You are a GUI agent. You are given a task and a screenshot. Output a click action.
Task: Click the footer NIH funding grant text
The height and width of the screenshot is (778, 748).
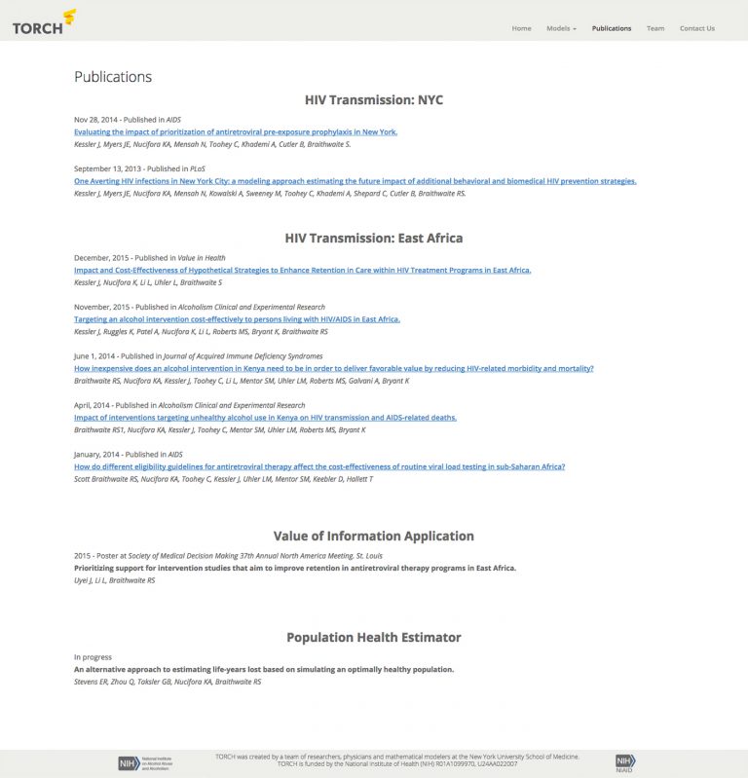click(x=397, y=764)
